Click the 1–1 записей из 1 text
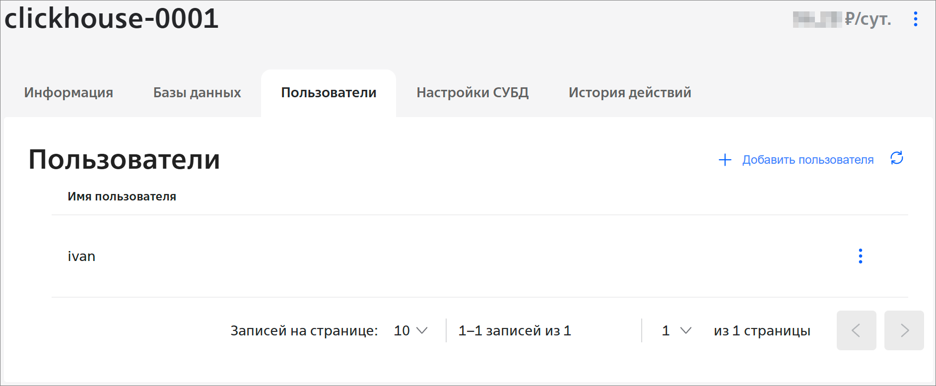 click(x=515, y=330)
